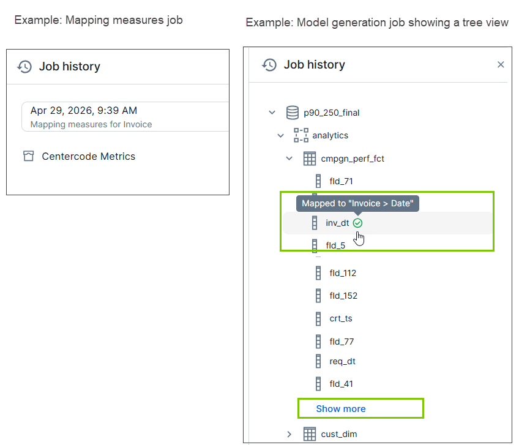Screen dimensions: 519x445
Task: Click the column icon beside fld_112
Action: [318, 273]
